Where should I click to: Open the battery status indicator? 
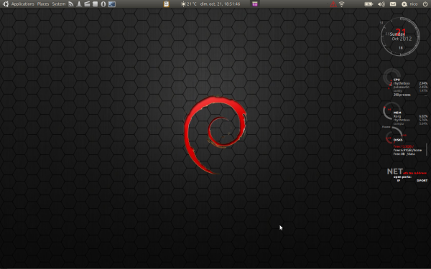point(369,4)
